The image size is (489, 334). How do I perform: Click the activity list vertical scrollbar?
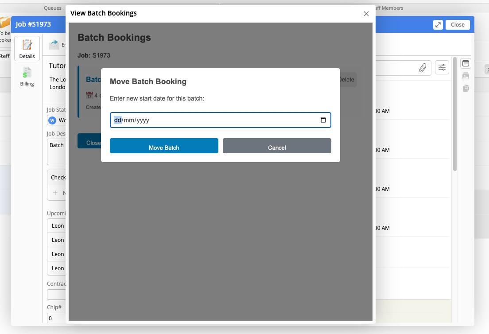[454, 115]
